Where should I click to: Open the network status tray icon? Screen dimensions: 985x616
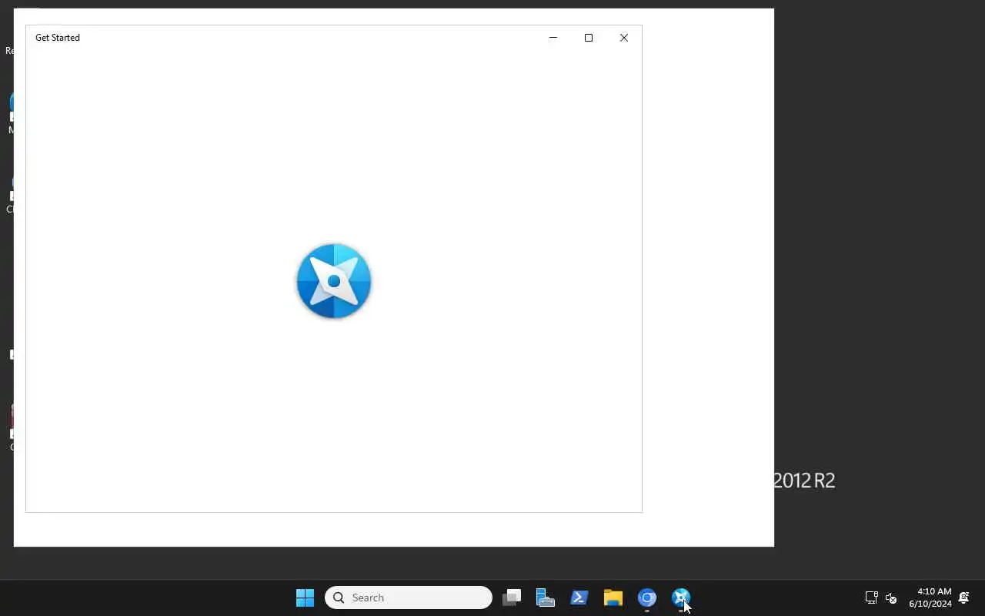coord(872,598)
